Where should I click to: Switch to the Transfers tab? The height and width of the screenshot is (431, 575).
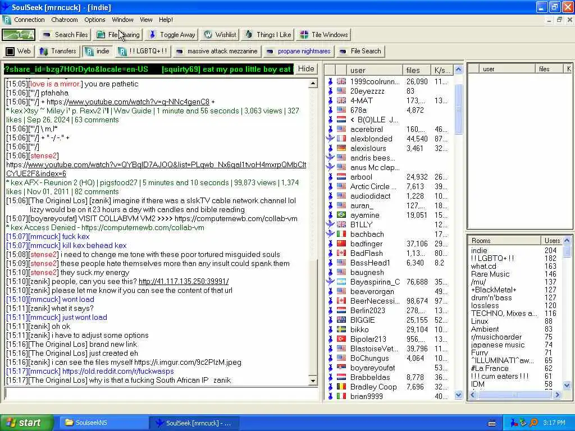click(58, 51)
